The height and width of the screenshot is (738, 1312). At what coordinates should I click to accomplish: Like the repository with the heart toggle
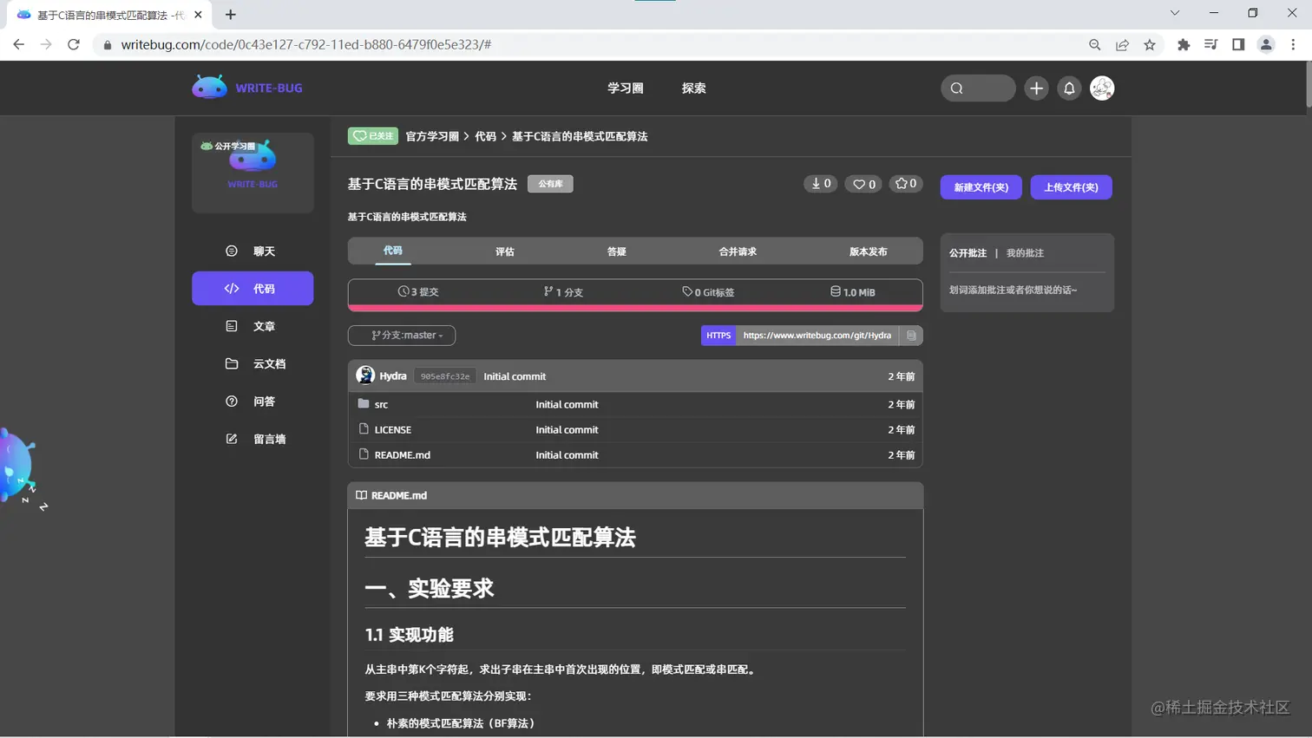click(x=863, y=183)
